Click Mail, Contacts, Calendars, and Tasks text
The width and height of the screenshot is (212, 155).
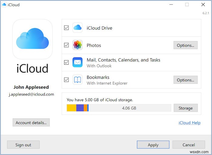point(124,60)
